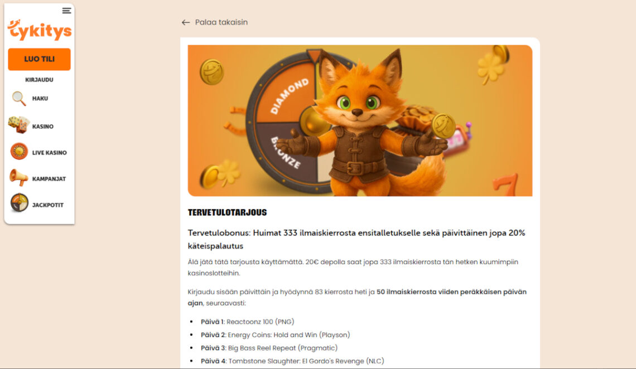Select the Jackpotit sidebar entry
Screen dimensions: 636x369
(x=49, y=205)
